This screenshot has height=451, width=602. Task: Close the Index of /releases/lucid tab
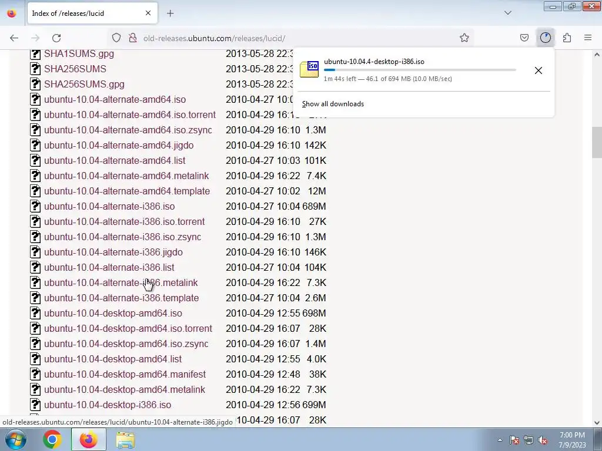pyautogui.click(x=148, y=13)
